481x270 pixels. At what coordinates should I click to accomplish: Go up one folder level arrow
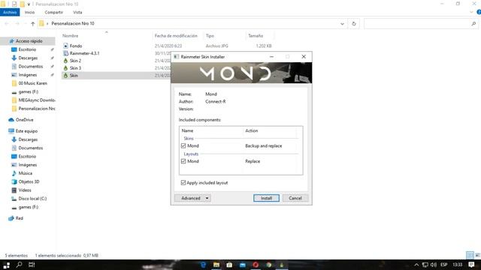coord(33,23)
